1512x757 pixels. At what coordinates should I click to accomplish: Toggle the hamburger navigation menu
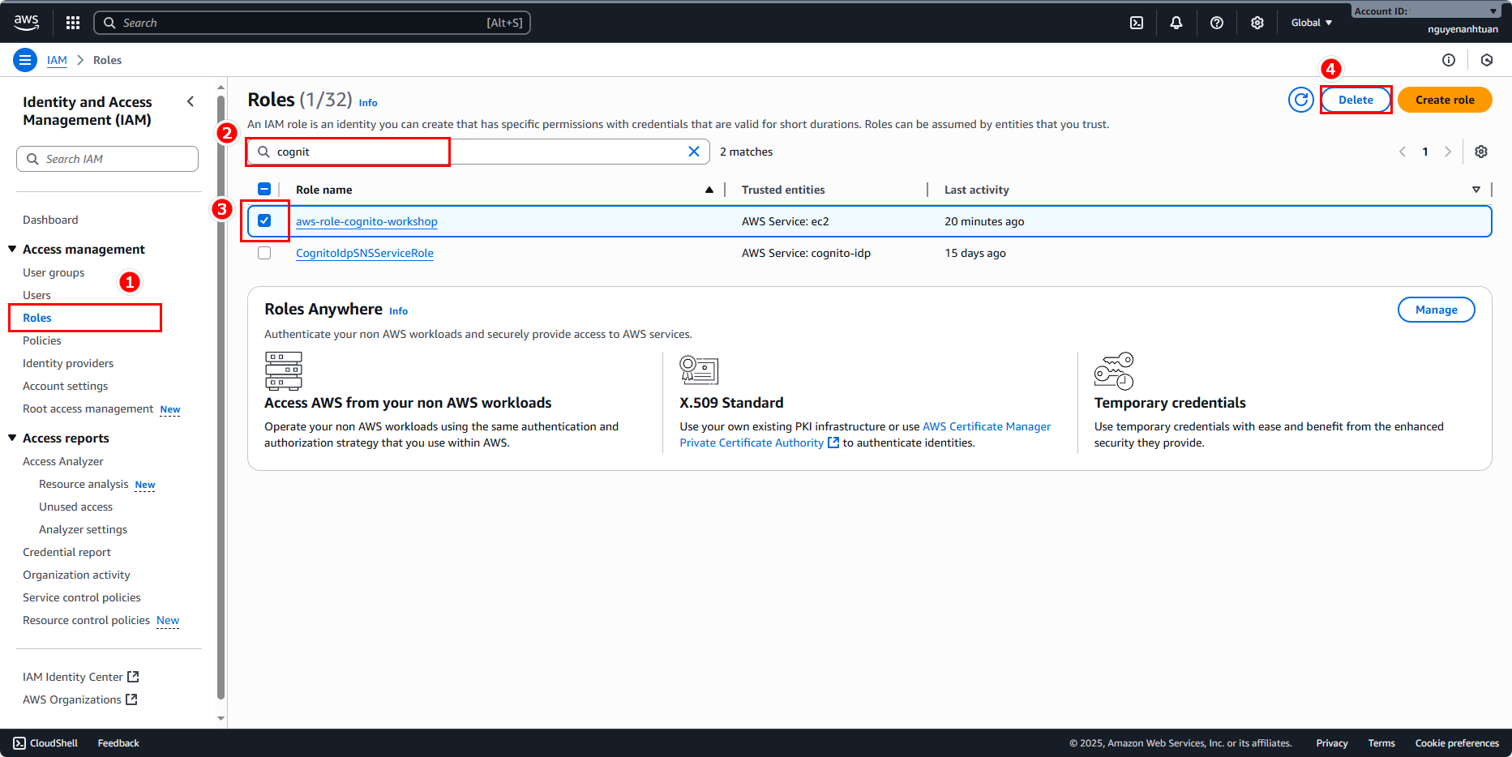25,60
